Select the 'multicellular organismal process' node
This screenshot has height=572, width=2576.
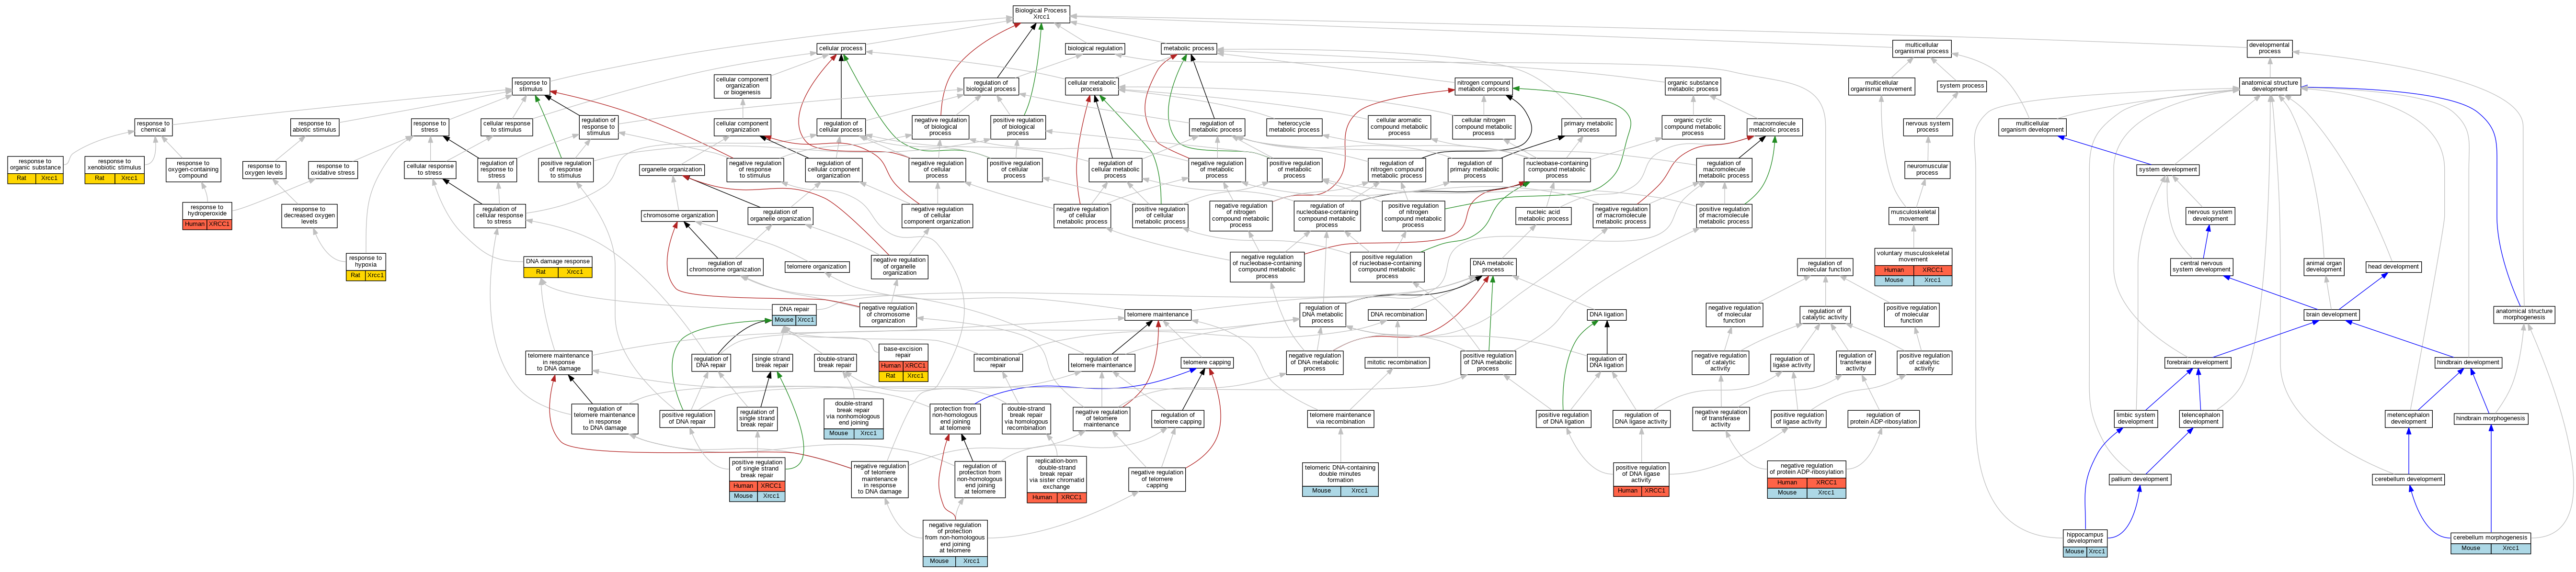(x=1921, y=48)
